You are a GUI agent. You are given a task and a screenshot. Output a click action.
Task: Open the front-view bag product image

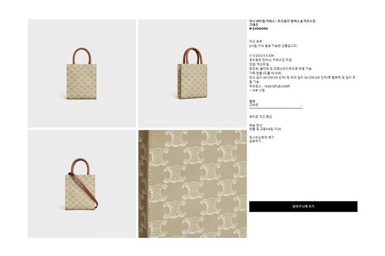(x=82, y=73)
